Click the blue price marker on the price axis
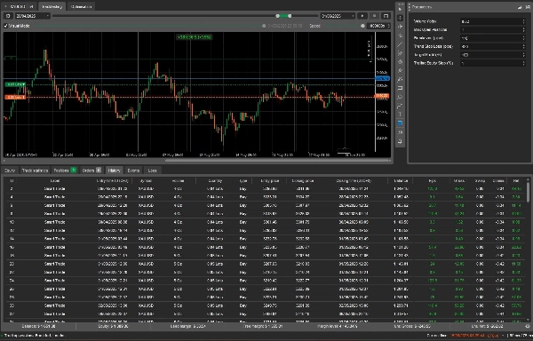The width and height of the screenshot is (533, 341). (x=382, y=79)
